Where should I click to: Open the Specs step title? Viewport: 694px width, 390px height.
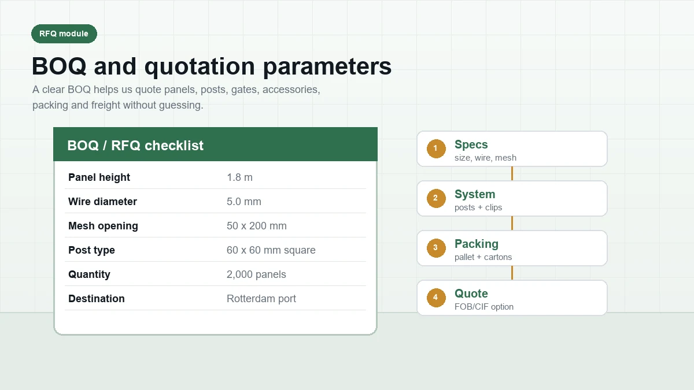[471, 144]
